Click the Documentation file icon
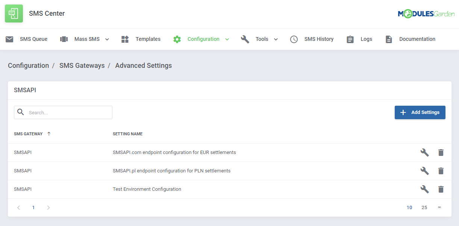The width and height of the screenshot is (459, 226). [x=388, y=39]
